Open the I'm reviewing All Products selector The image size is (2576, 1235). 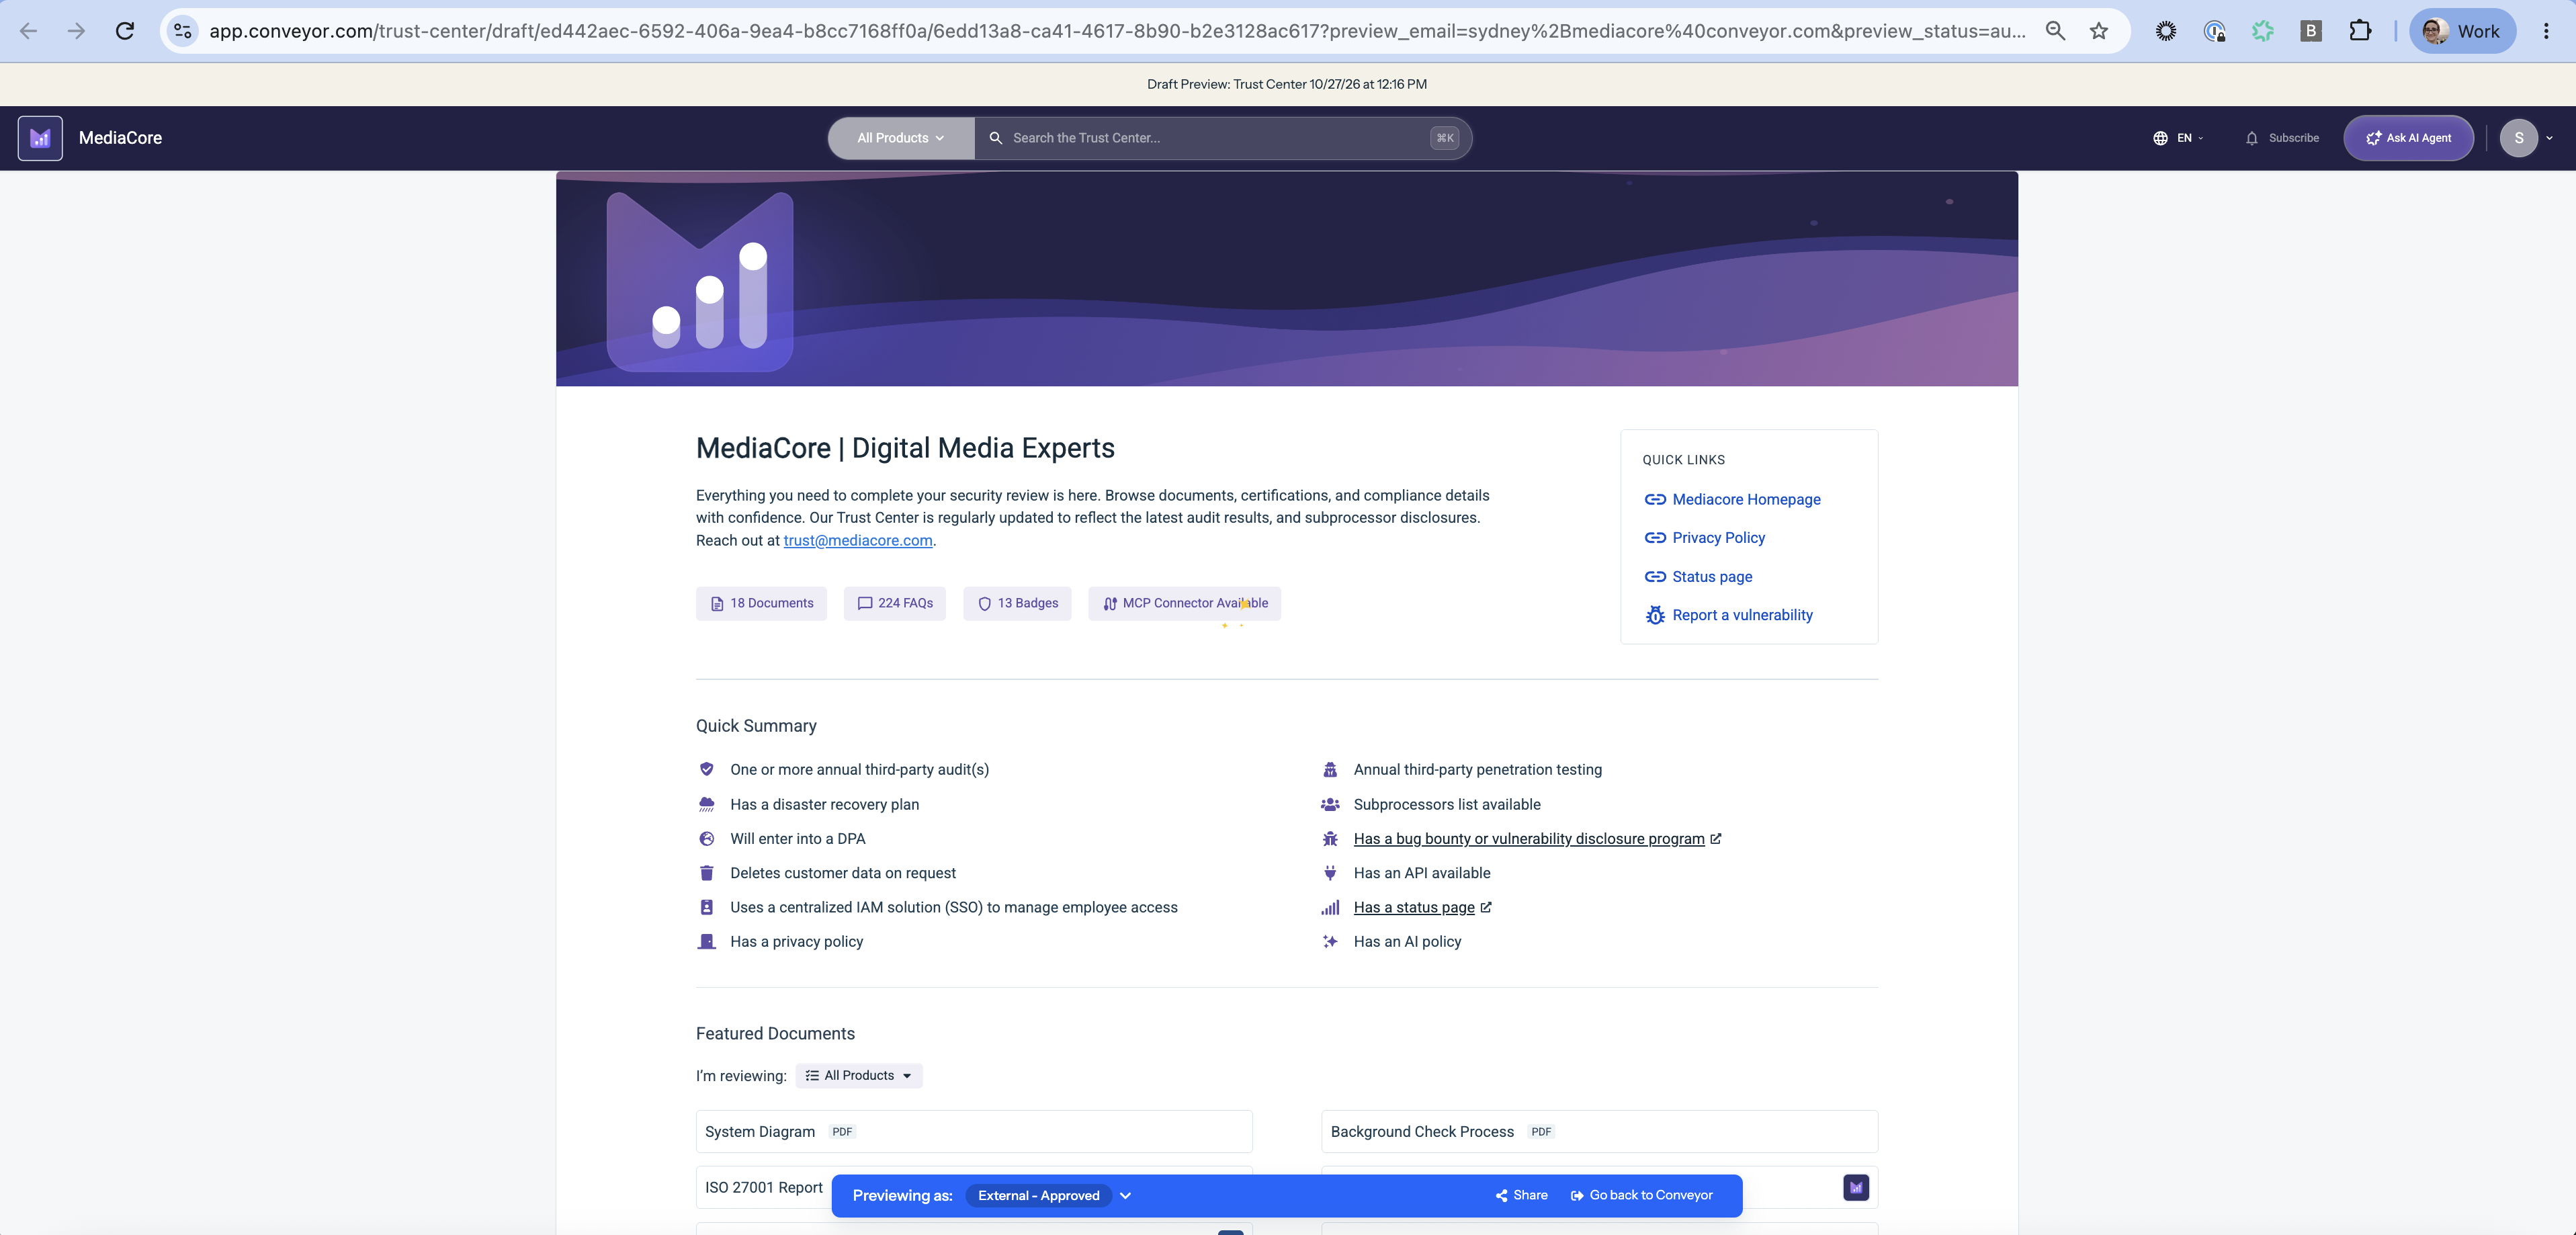[859, 1076]
